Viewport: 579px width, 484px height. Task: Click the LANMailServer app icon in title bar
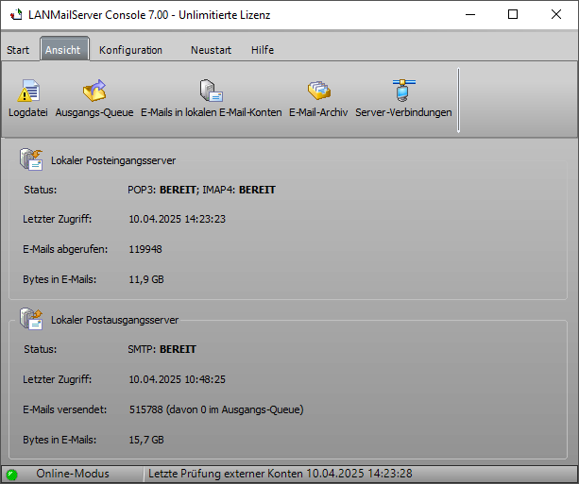point(16,15)
